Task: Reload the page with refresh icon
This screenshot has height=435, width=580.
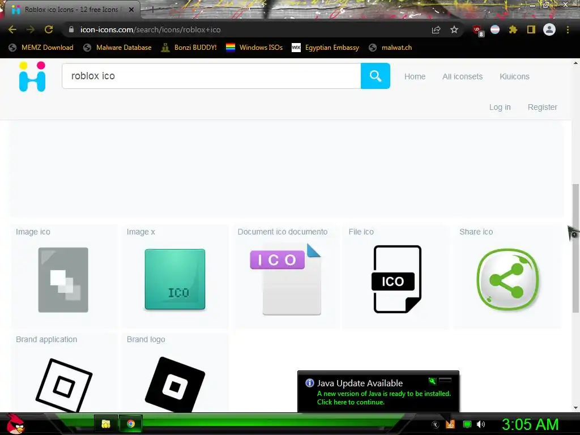Action: point(49,29)
